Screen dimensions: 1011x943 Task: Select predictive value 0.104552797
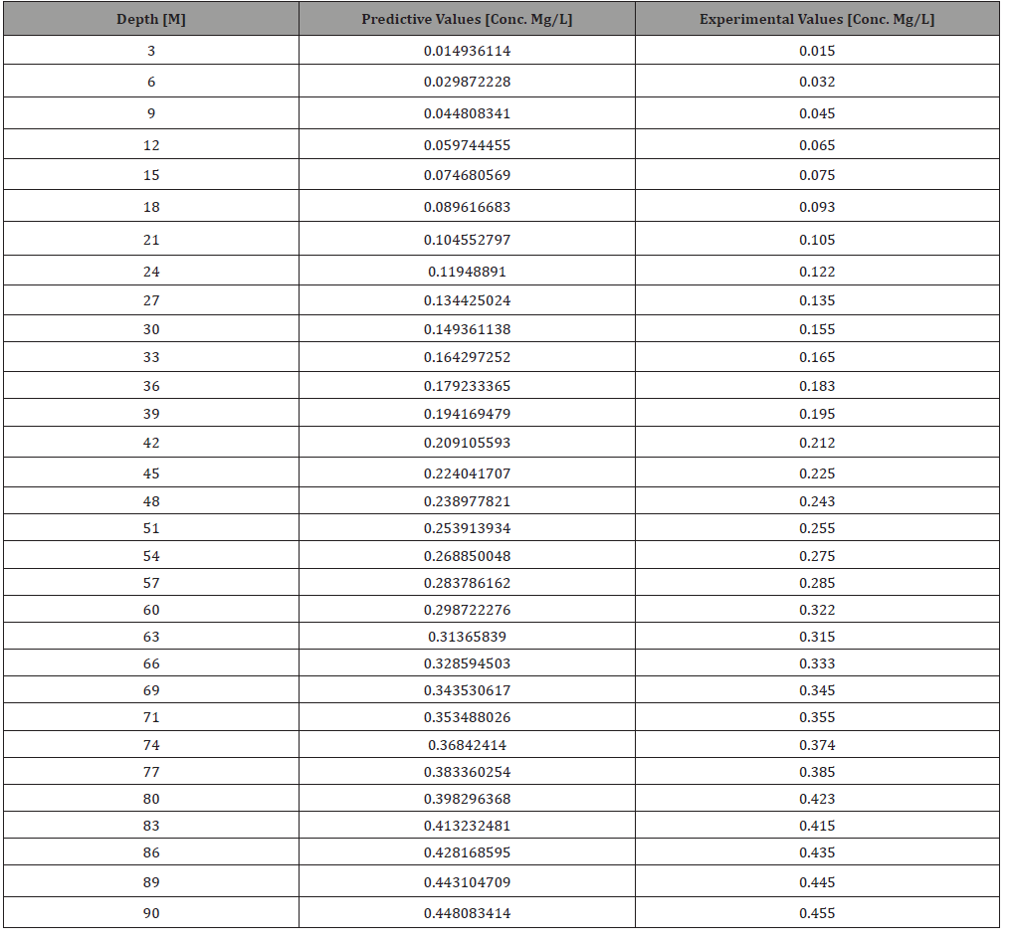467,240
